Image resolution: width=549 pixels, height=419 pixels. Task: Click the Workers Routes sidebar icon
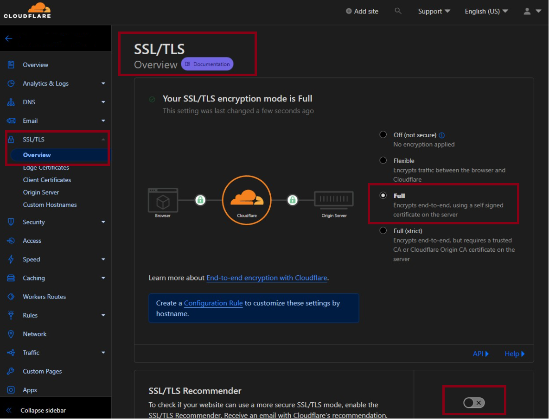11,297
